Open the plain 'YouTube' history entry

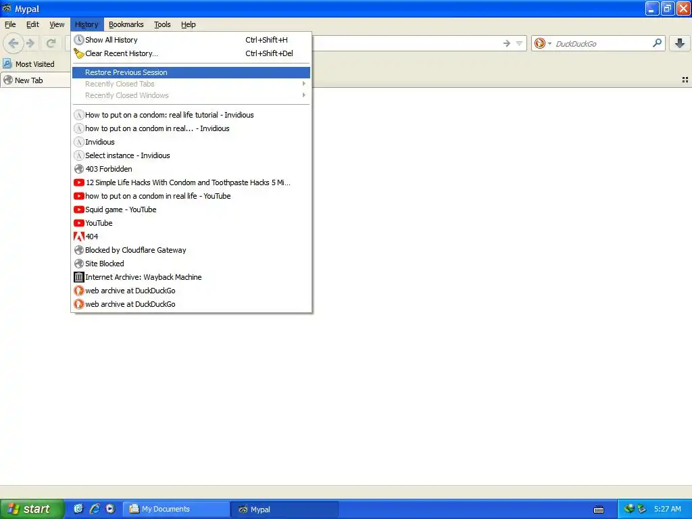tap(191, 223)
